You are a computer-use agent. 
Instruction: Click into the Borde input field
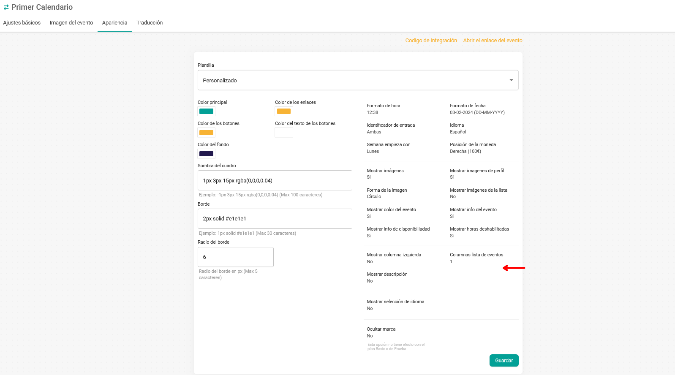pyautogui.click(x=275, y=219)
